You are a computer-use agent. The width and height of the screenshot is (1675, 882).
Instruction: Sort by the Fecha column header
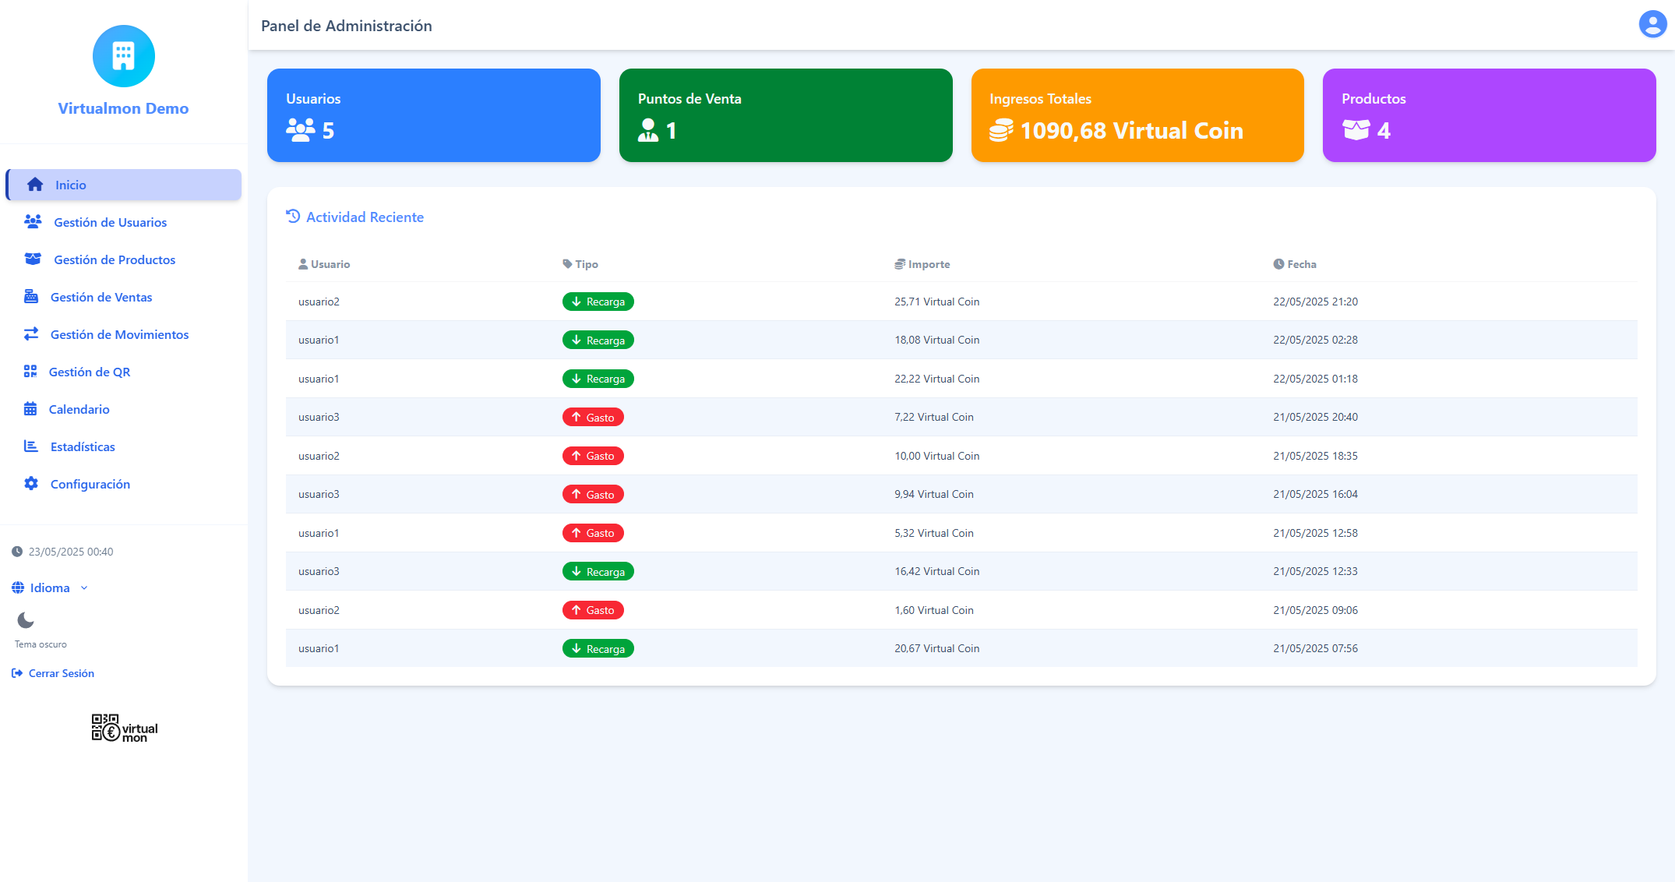point(1296,264)
